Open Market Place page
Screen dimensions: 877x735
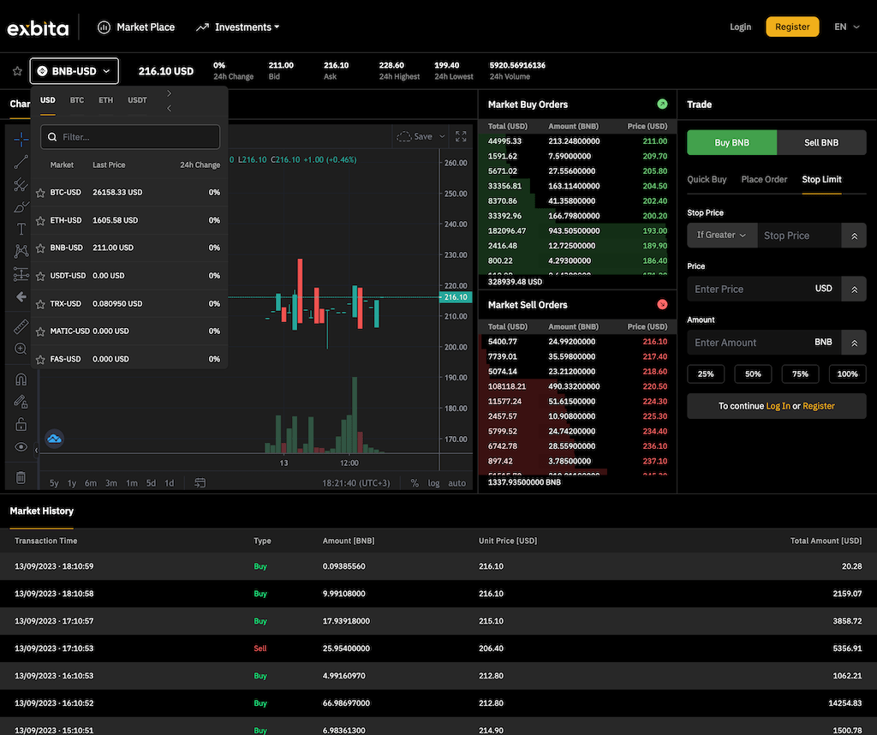136,27
